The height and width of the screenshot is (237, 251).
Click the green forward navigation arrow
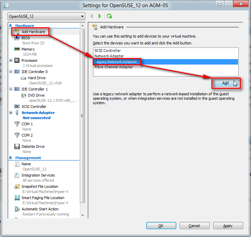[x=100, y=16]
